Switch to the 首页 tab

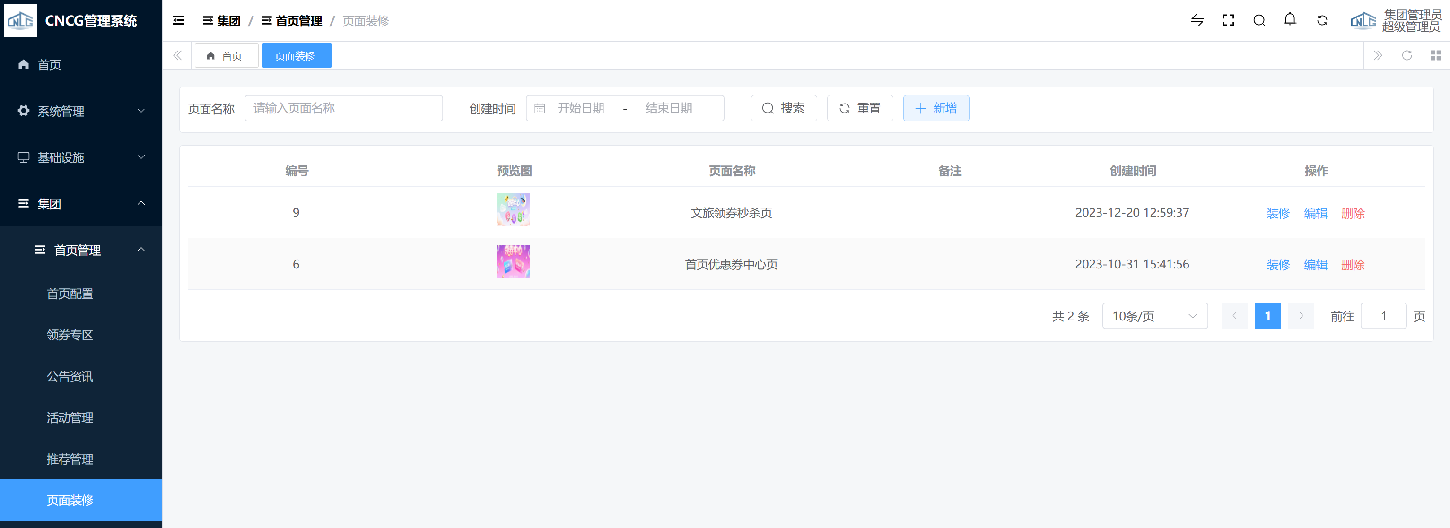click(226, 56)
